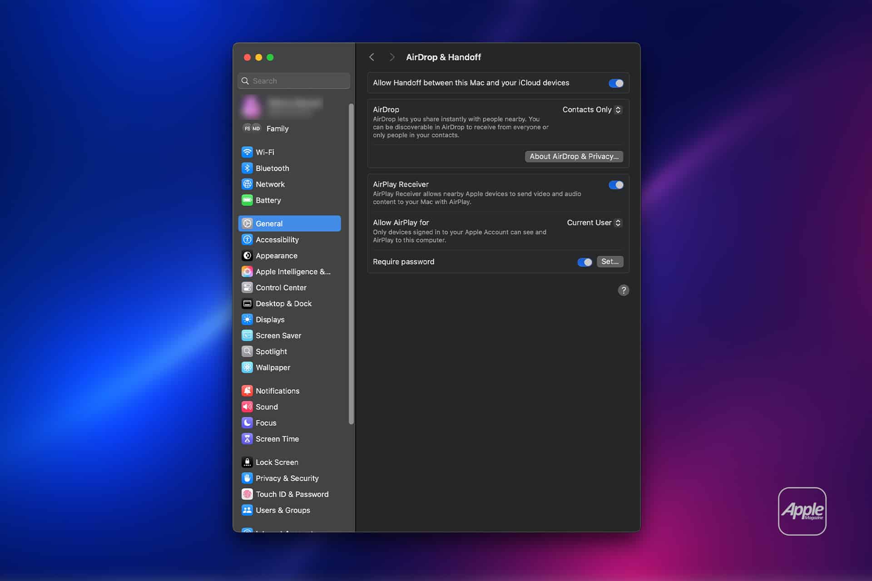Select the Touch ID & Password label
Screen dimensions: 872x581
point(292,494)
